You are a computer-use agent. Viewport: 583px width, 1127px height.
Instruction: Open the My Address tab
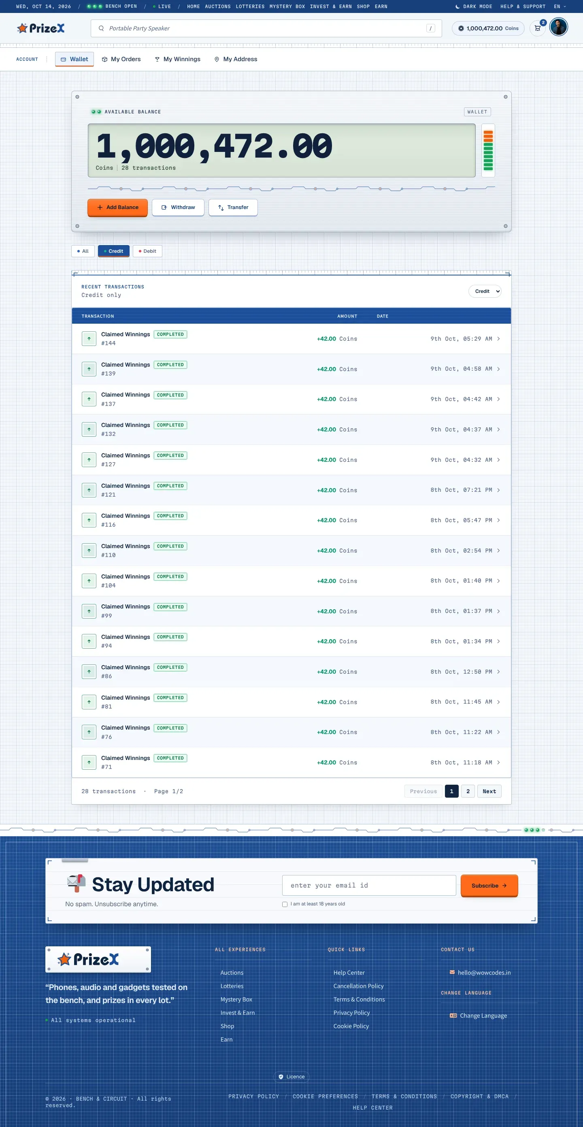click(236, 59)
